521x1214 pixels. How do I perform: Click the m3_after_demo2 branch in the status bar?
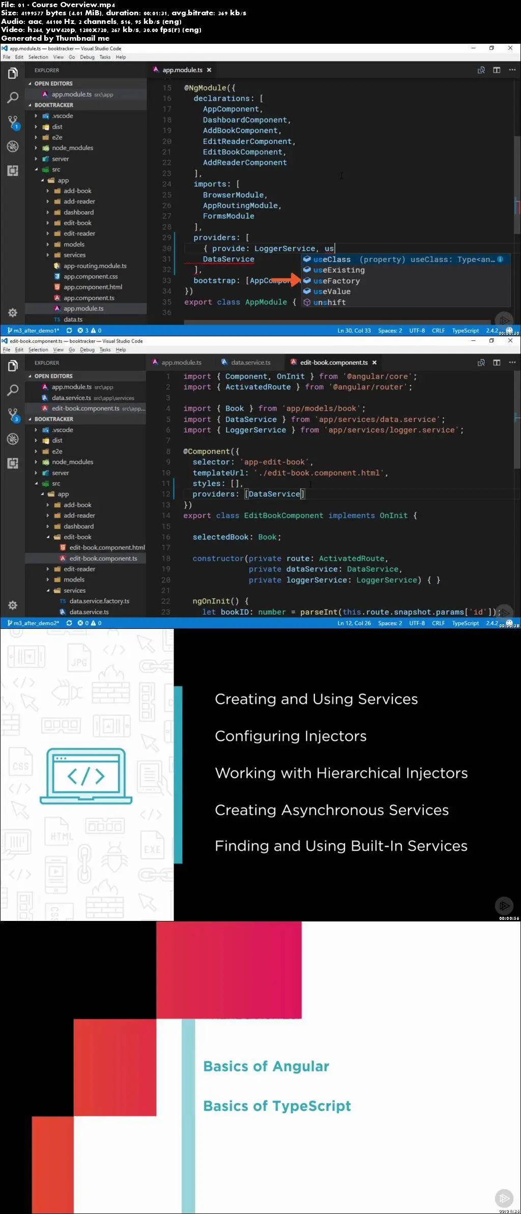click(33, 623)
